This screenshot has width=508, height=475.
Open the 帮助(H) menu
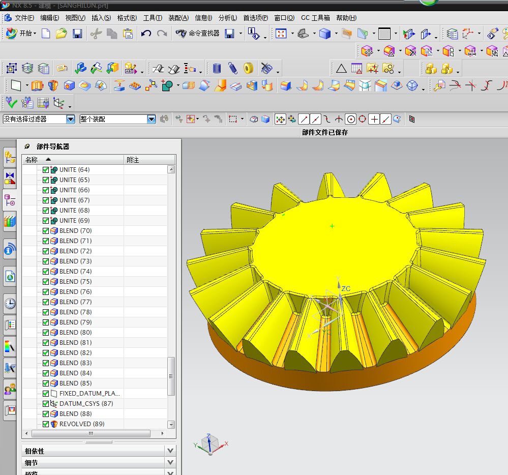(x=346, y=18)
